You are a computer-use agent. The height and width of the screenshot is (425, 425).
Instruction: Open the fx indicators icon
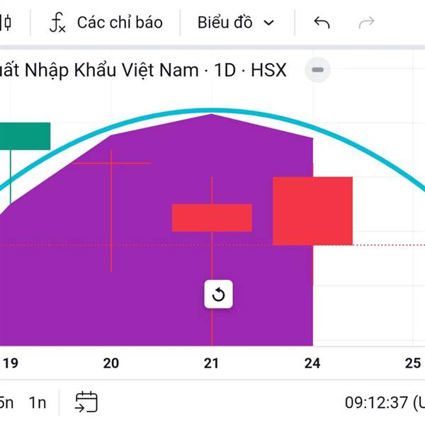coord(57,23)
